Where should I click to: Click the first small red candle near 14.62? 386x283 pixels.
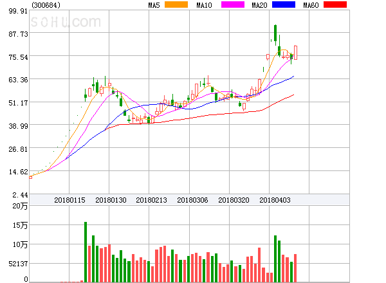(x=30, y=177)
